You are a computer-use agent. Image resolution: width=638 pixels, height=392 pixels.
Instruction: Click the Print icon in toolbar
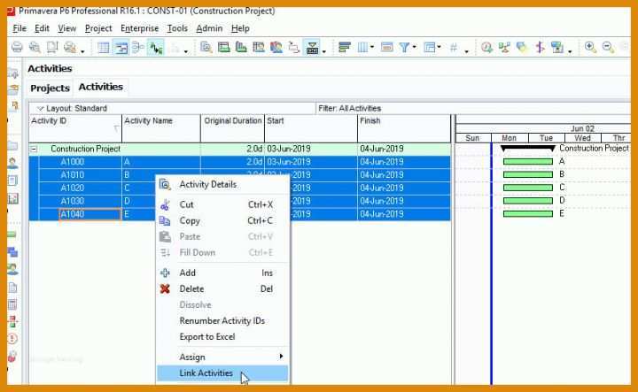coord(17,48)
